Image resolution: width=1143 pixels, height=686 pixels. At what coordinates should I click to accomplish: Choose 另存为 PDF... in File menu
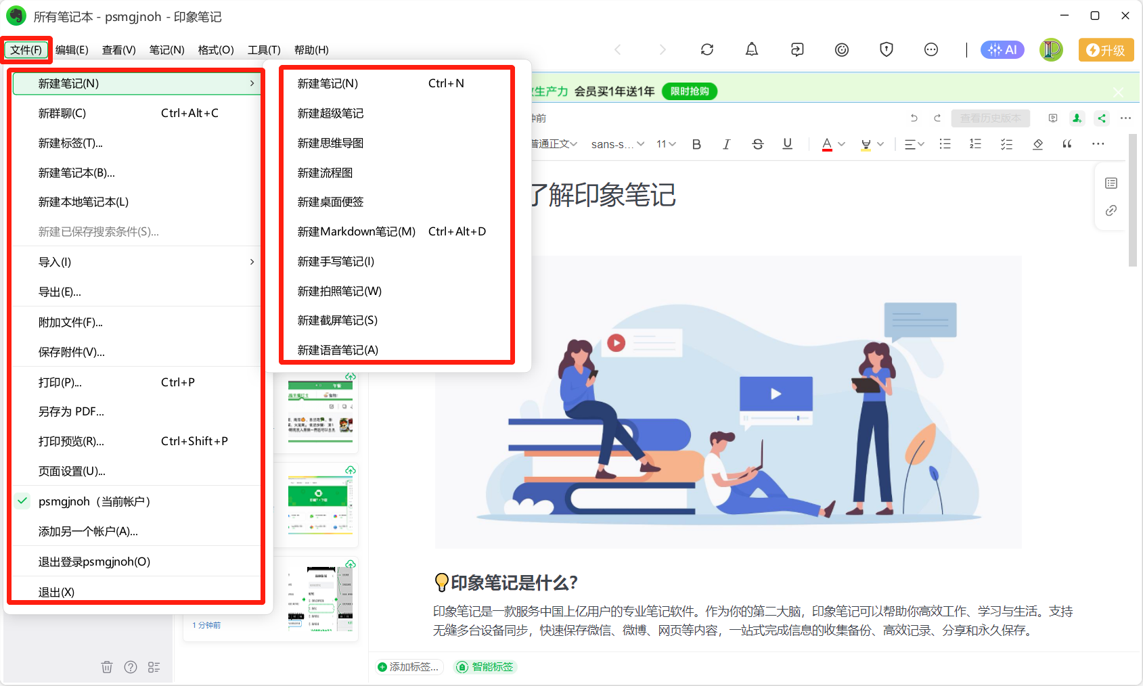click(137, 411)
